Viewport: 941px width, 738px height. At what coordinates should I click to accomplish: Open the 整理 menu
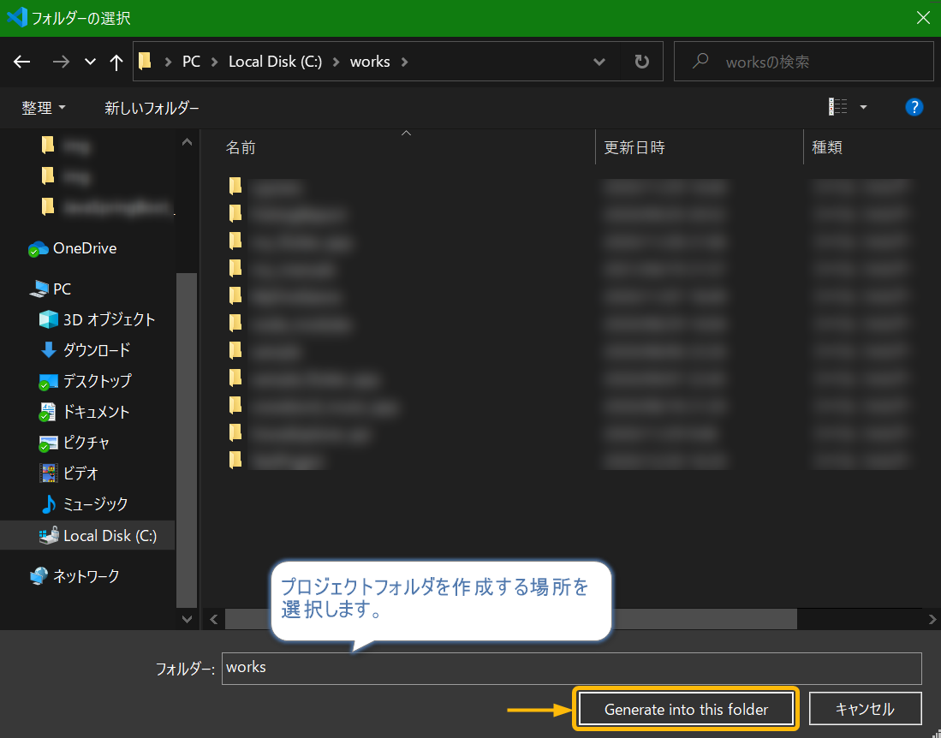coord(44,108)
